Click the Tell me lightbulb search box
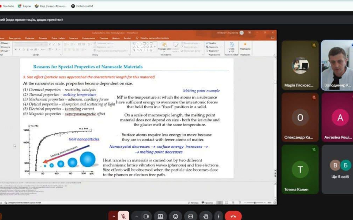 tap(153, 38)
